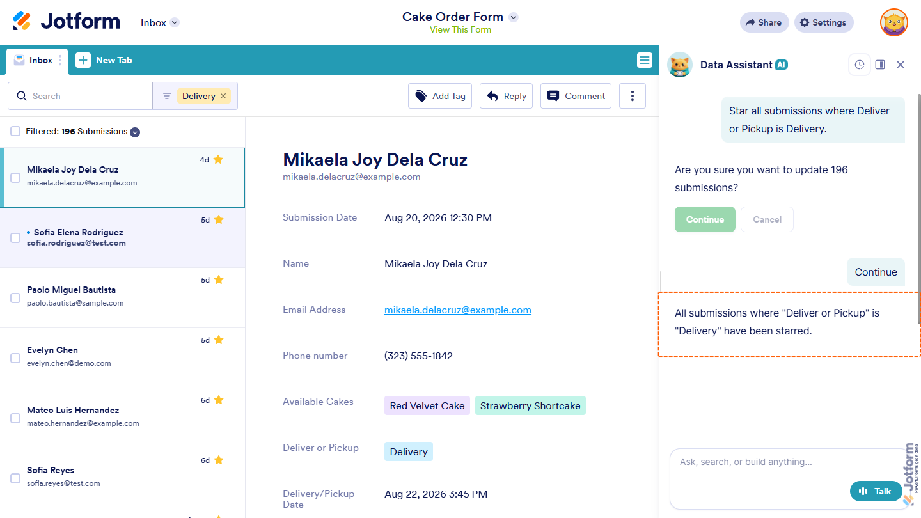921x518 pixels.
Task: Click the Share button
Action: point(764,22)
